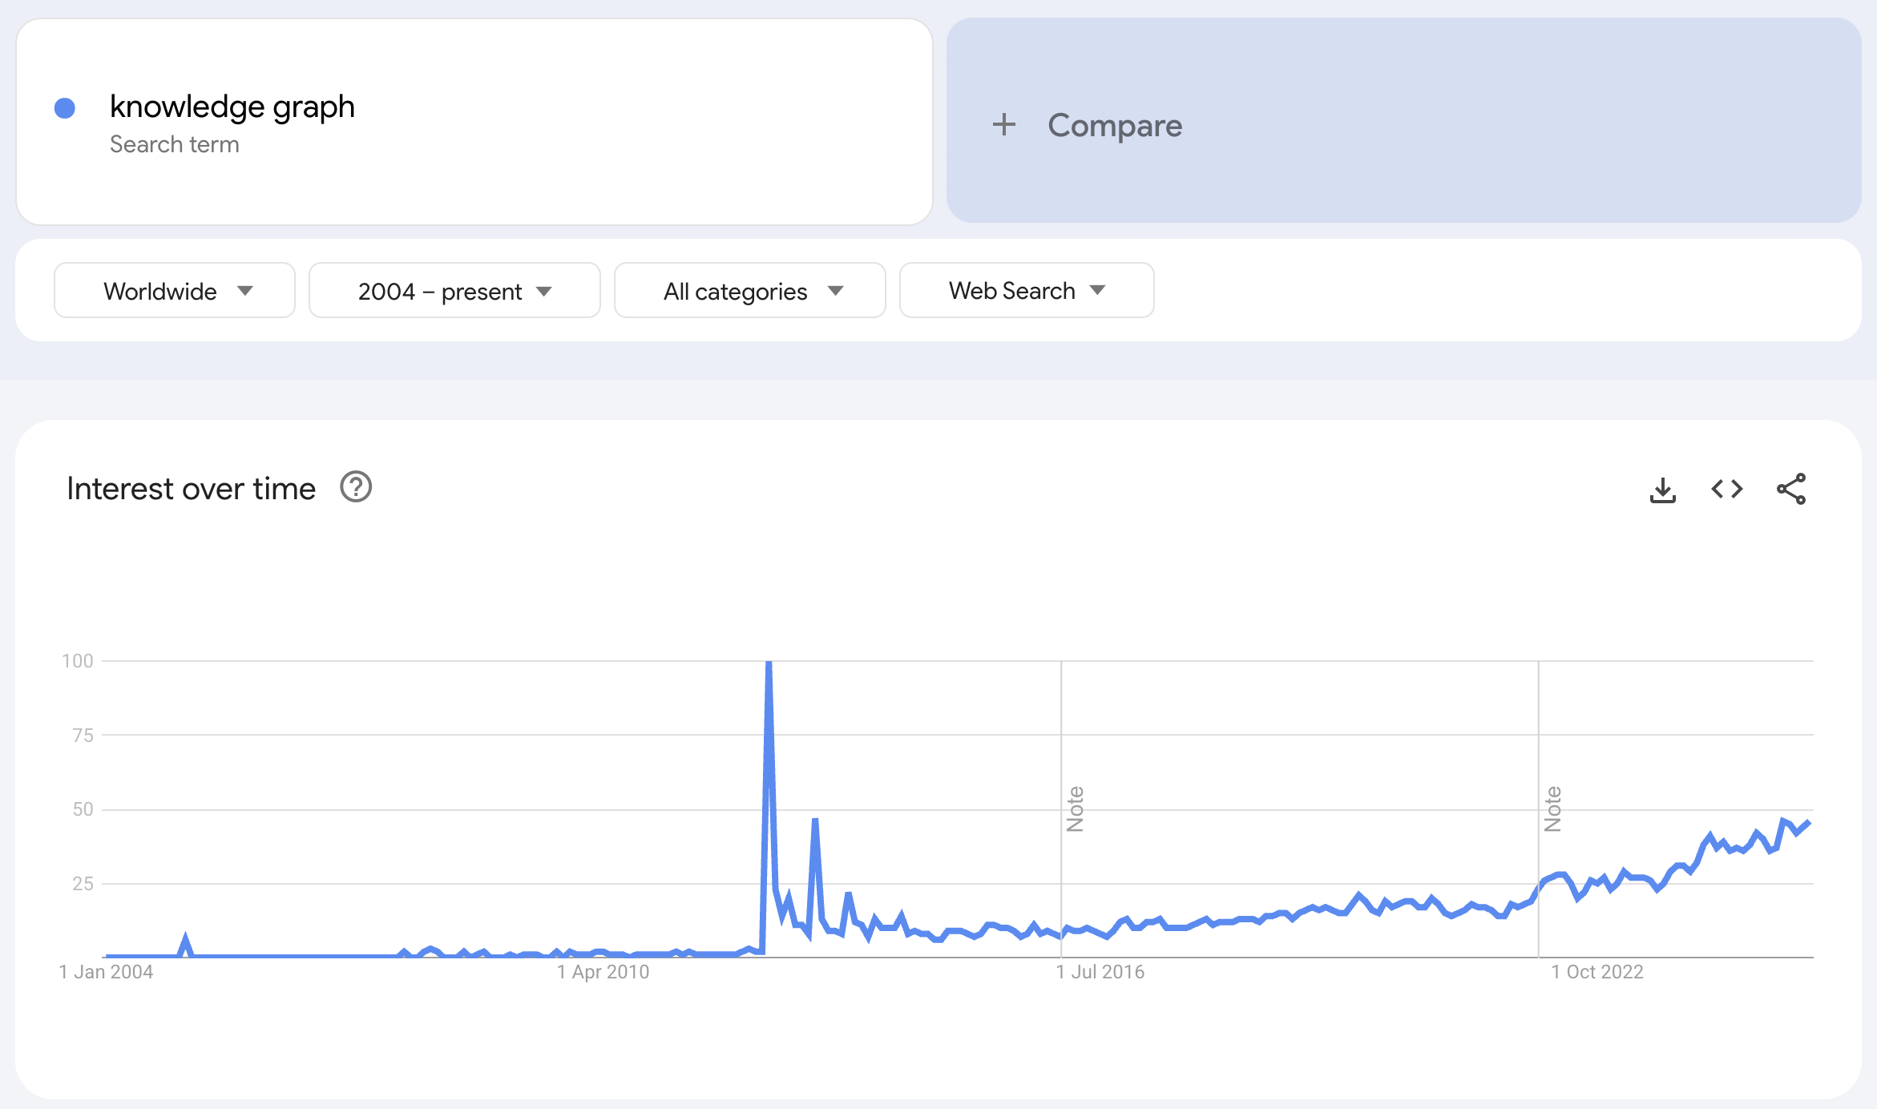
Task: Click the Search term label
Action: [175, 144]
